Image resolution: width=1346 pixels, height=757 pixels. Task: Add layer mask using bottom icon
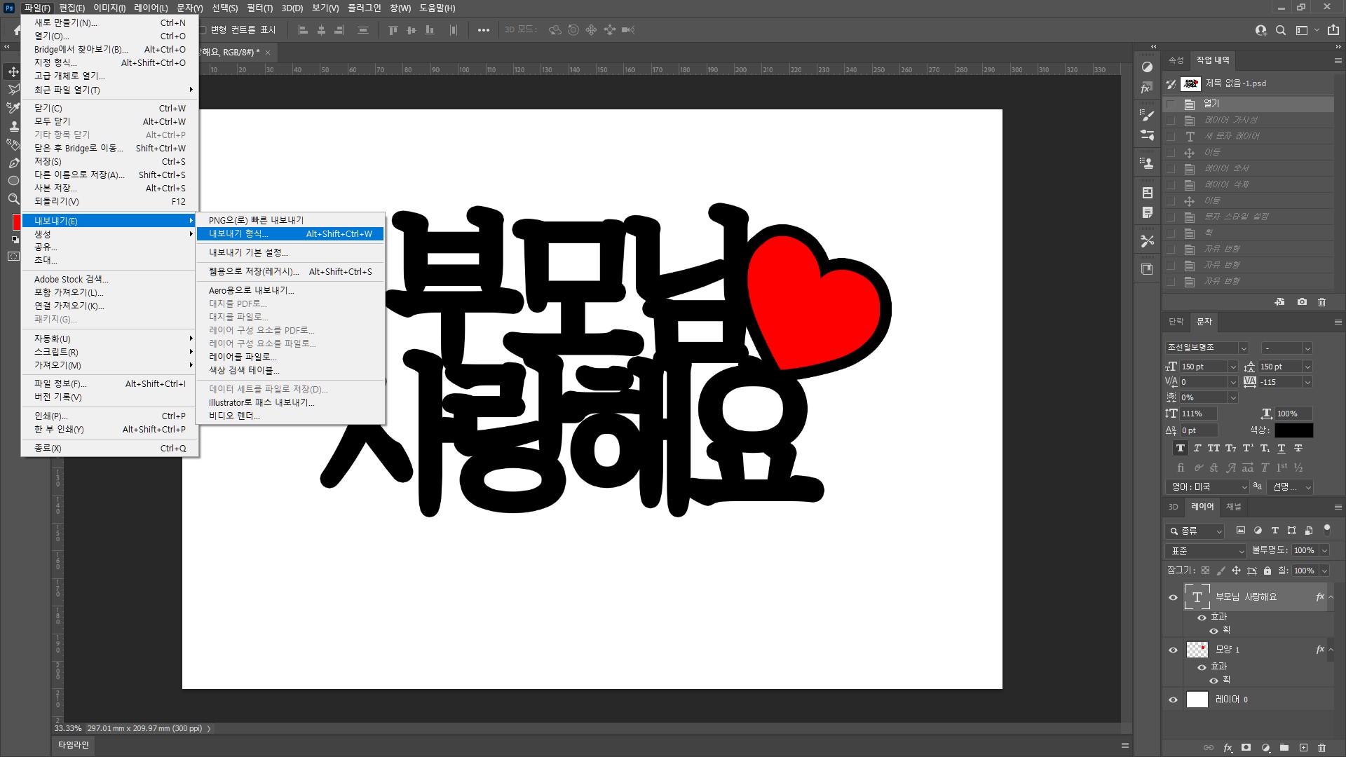(x=1246, y=748)
